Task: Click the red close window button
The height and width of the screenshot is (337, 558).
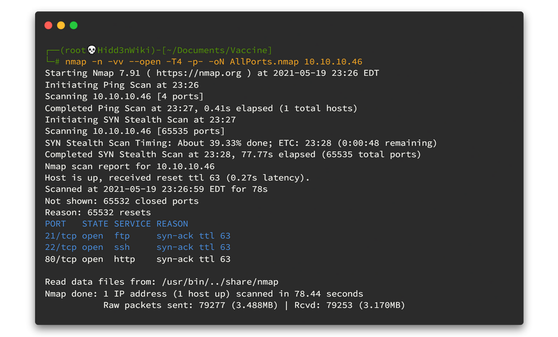Action: 48,25
